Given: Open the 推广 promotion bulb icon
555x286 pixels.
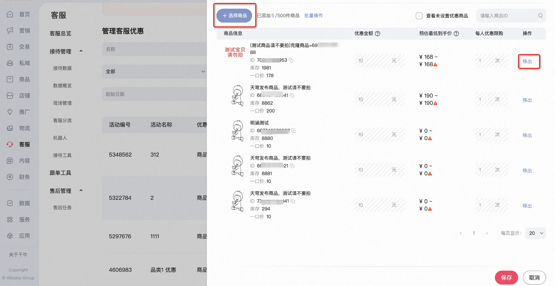Looking at the screenshot, I should 10,112.
